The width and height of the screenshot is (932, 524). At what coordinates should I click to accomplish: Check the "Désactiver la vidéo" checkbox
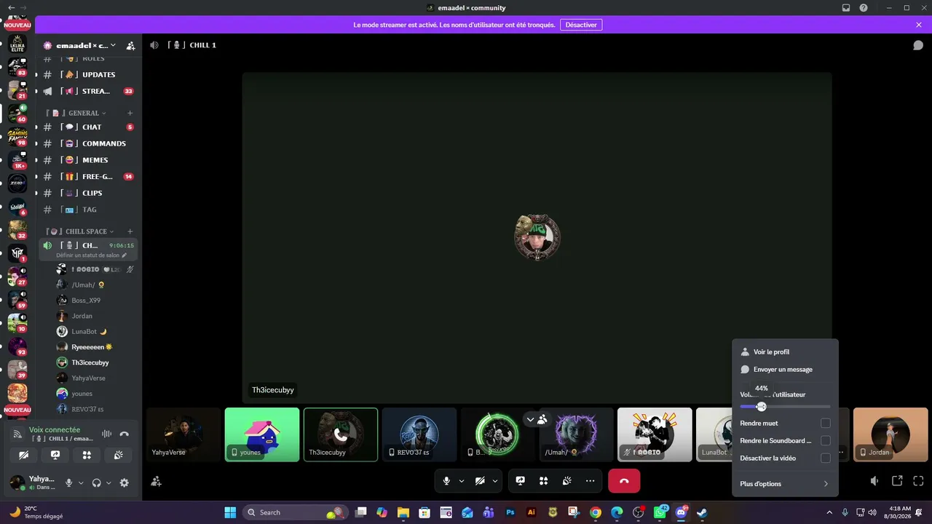click(826, 458)
